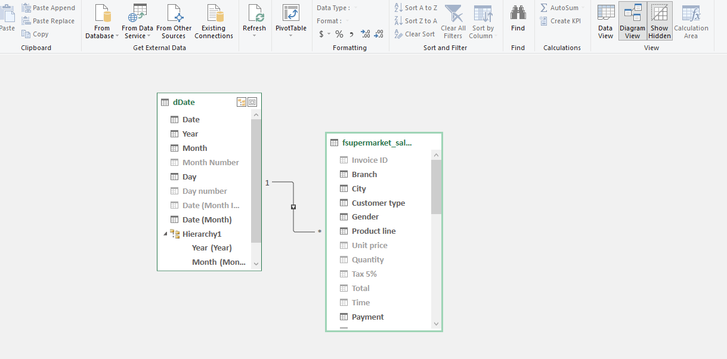The width and height of the screenshot is (727, 359).
Task: Open Existing Connections dialog
Action: click(214, 21)
